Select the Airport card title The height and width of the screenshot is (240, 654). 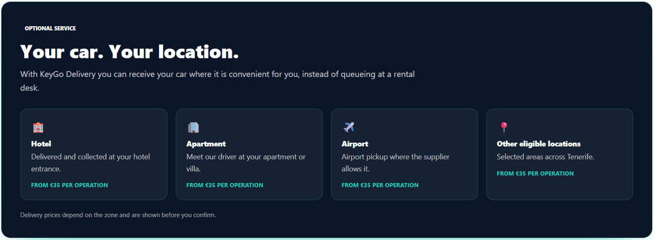[x=355, y=144]
